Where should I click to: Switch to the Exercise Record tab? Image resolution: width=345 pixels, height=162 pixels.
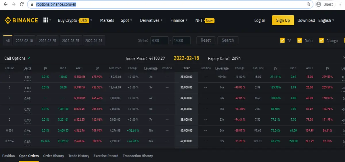(x=106, y=156)
